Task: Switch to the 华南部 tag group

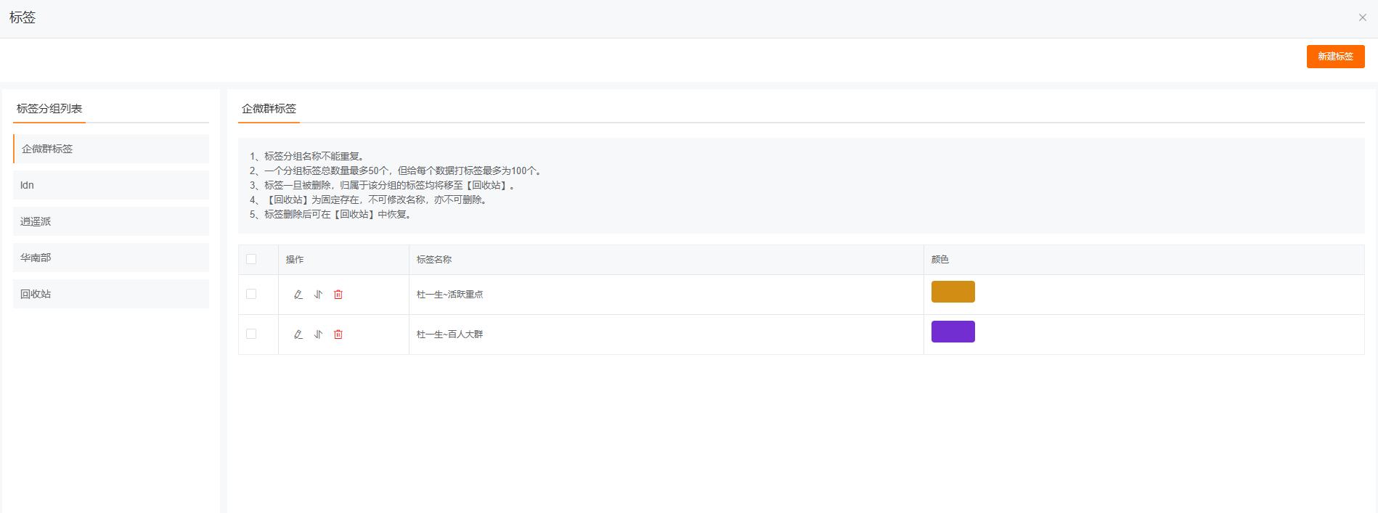Action: click(x=111, y=258)
